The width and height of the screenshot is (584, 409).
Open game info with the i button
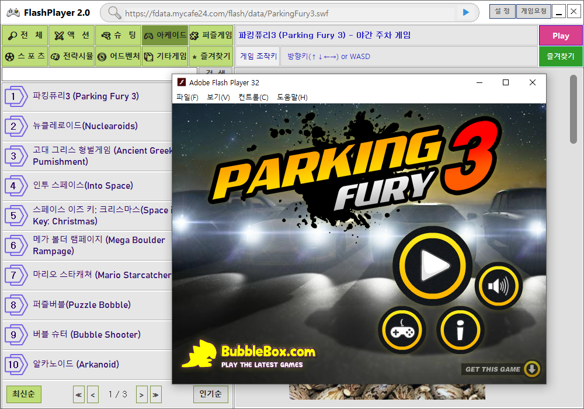coord(460,330)
